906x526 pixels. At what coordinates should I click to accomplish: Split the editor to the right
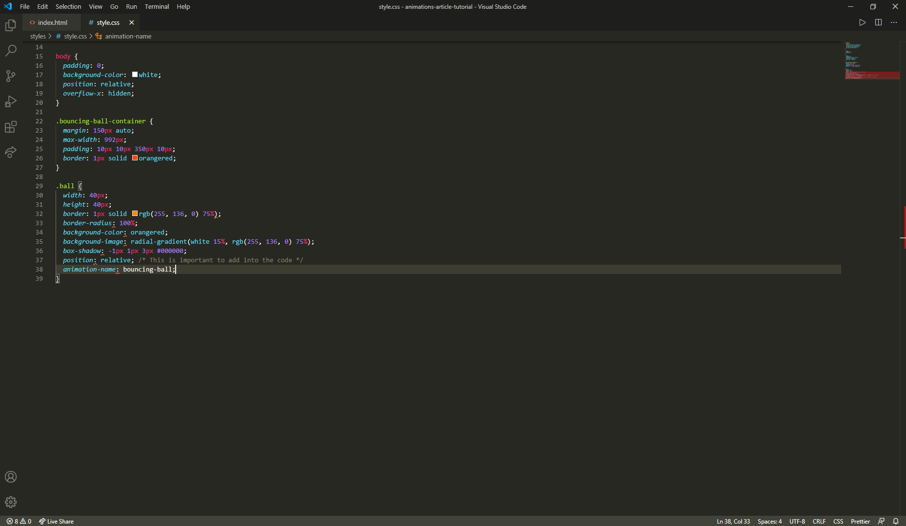point(878,22)
